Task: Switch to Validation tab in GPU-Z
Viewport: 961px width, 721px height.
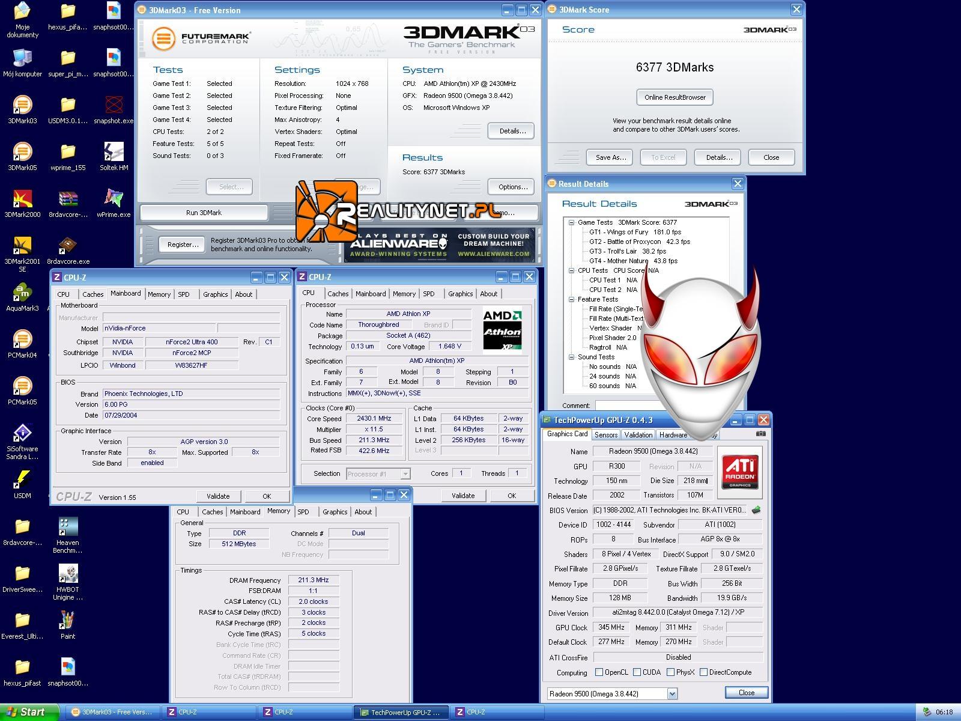Action: pyautogui.click(x=638, y=434)
